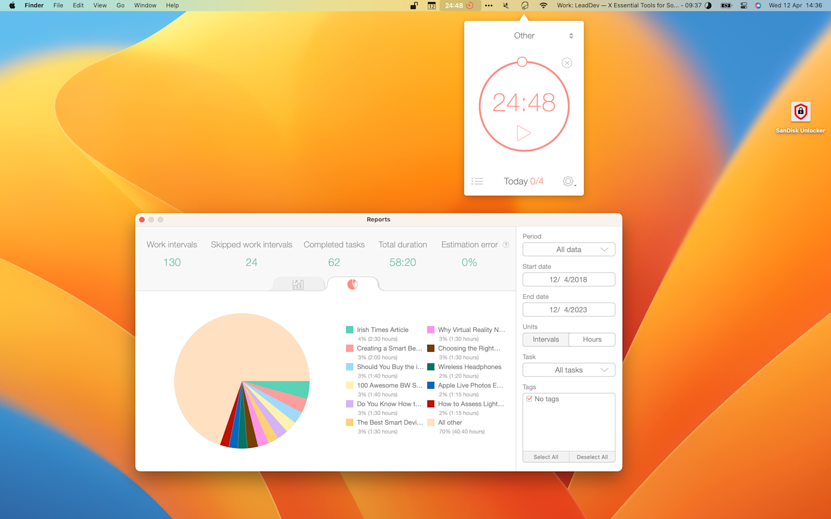Click the Choosing the Right brown swatch
This screenshot has width=831, height=519.
[x=431, y=348]
